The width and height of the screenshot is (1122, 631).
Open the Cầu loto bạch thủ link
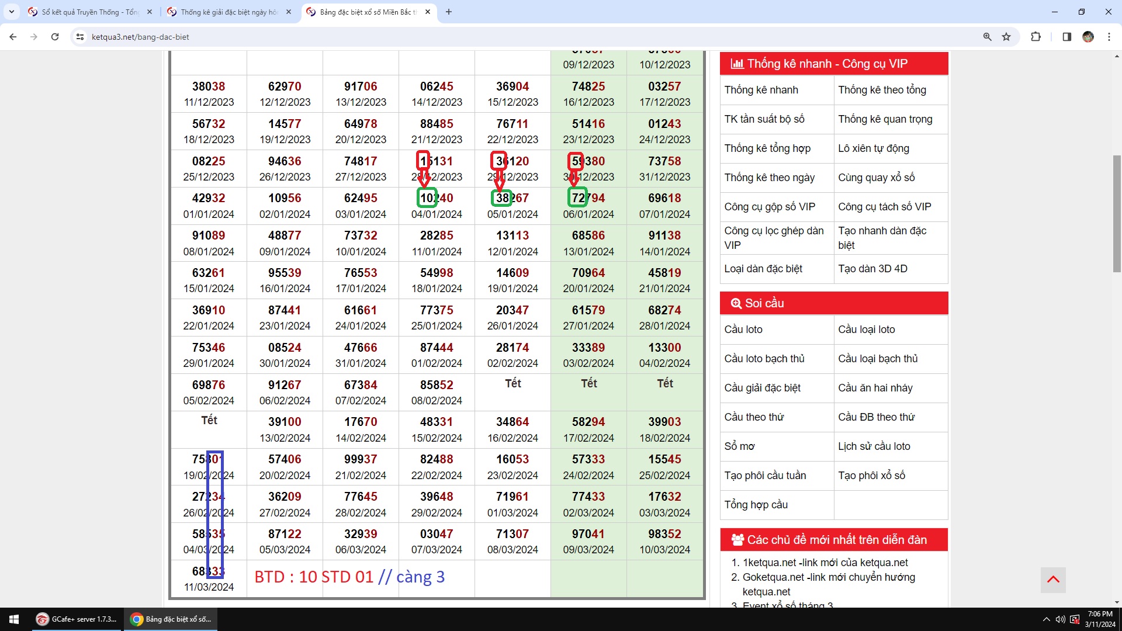coord(764,359)
